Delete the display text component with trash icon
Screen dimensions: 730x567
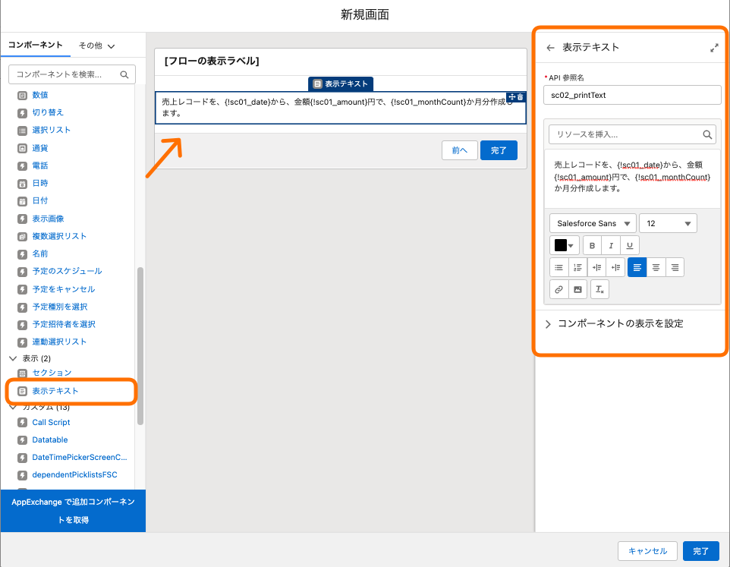tap(520, 97)
